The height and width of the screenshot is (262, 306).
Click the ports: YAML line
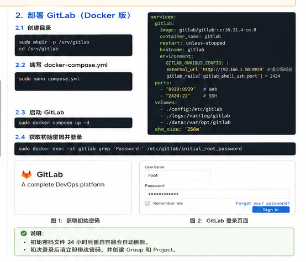coord(163,83)
